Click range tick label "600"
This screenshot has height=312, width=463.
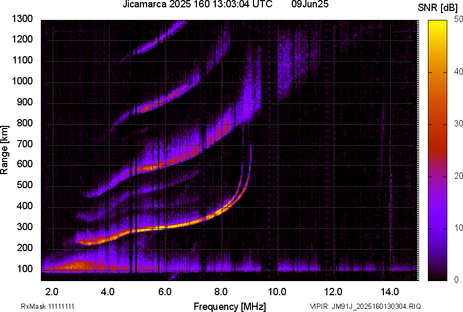click(25, 164)
